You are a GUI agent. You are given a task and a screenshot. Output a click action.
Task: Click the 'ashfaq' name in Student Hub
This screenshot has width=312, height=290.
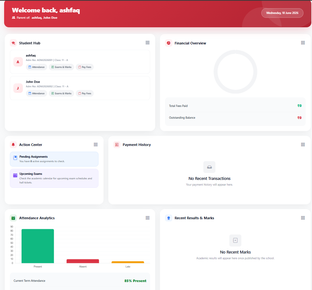[x=31, y=56]
